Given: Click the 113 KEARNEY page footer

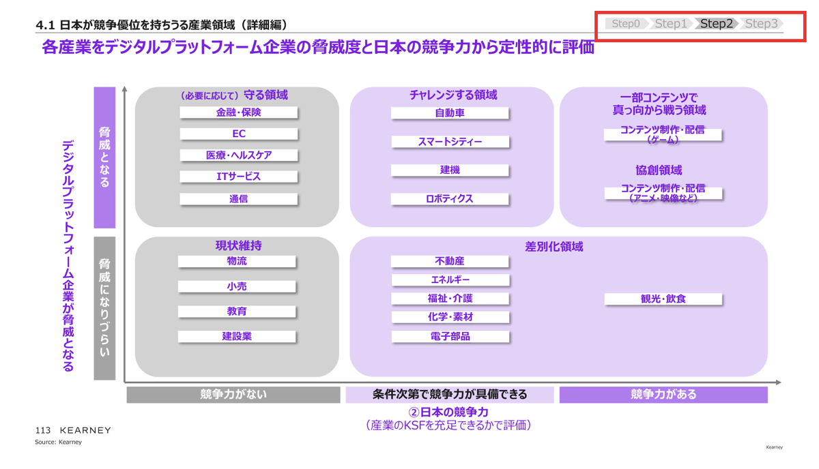Looking at the screenshot, I should pos(73,430).
